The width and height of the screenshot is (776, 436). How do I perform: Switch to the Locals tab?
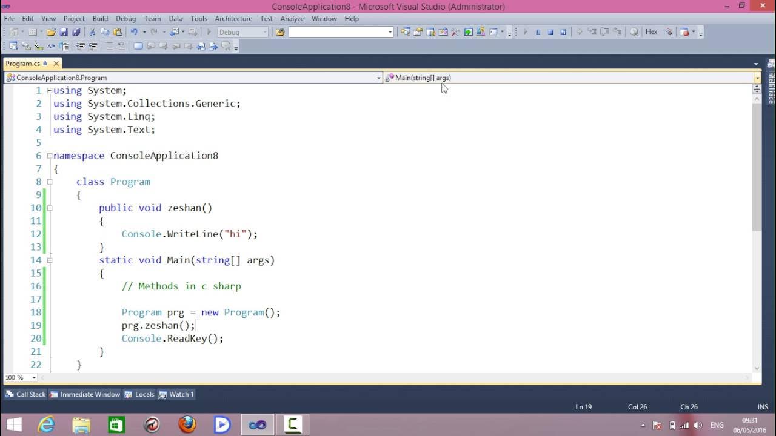coord(139,394)
